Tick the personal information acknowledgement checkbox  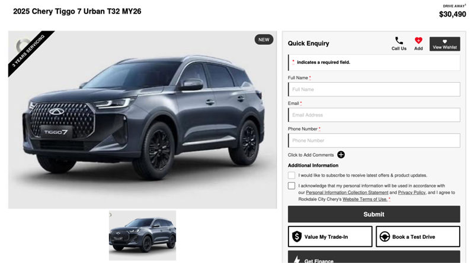point(292,186)
